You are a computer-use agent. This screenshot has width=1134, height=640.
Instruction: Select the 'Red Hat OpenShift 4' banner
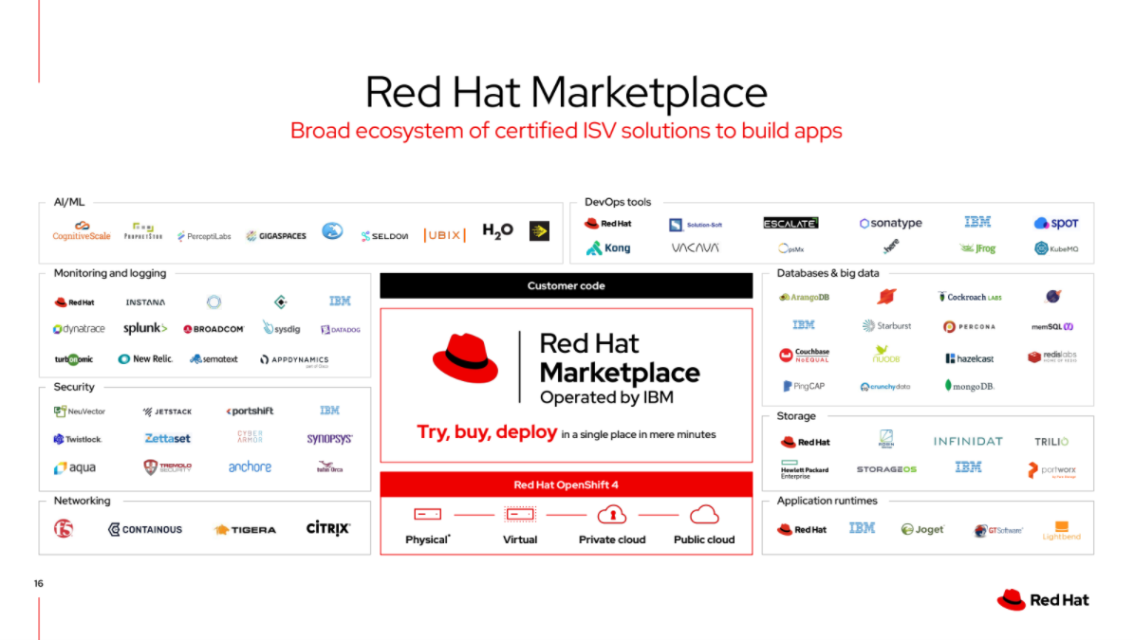click(567, 485)
